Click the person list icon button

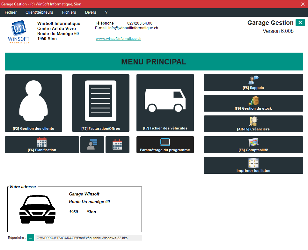tap(92, 144)
